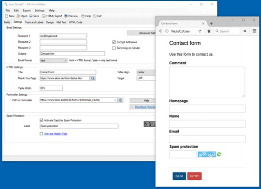Click the New file toolbar icon

click(x=7, y=16)
